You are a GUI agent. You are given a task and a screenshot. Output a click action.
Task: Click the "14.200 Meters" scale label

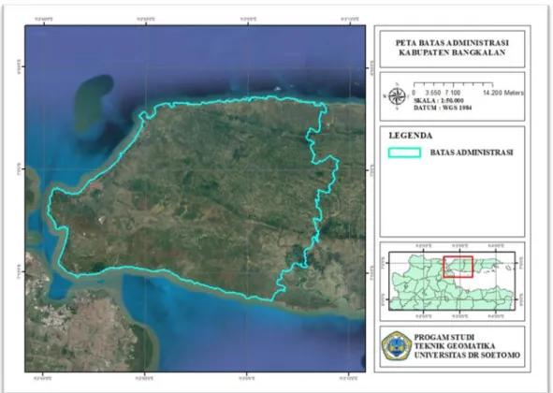[x=502, y=93]
